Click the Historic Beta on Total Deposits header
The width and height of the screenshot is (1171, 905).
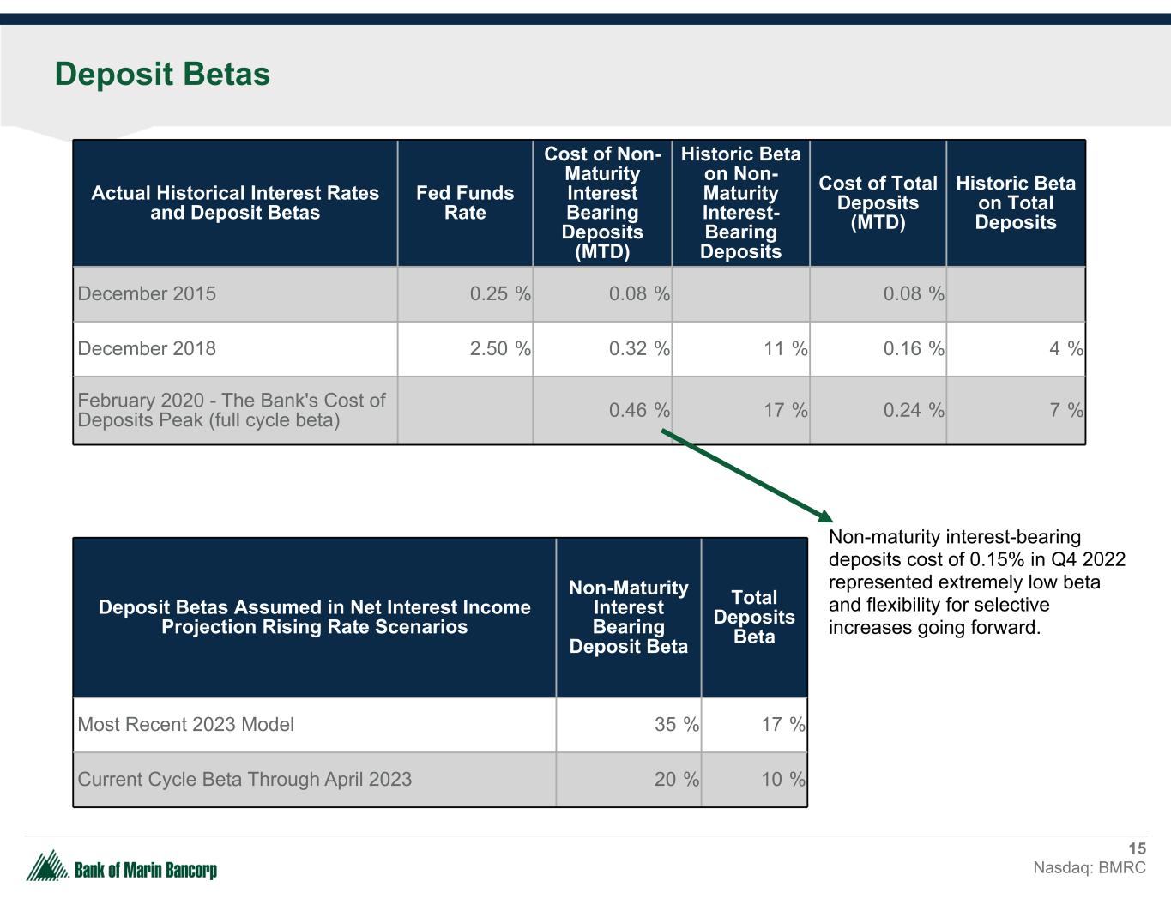click(1015, 203)
